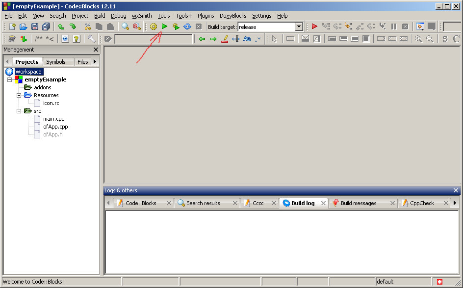This screenshot has width=463, height=288.
Task: Switch to the Files tab
Action: [83, 62]
